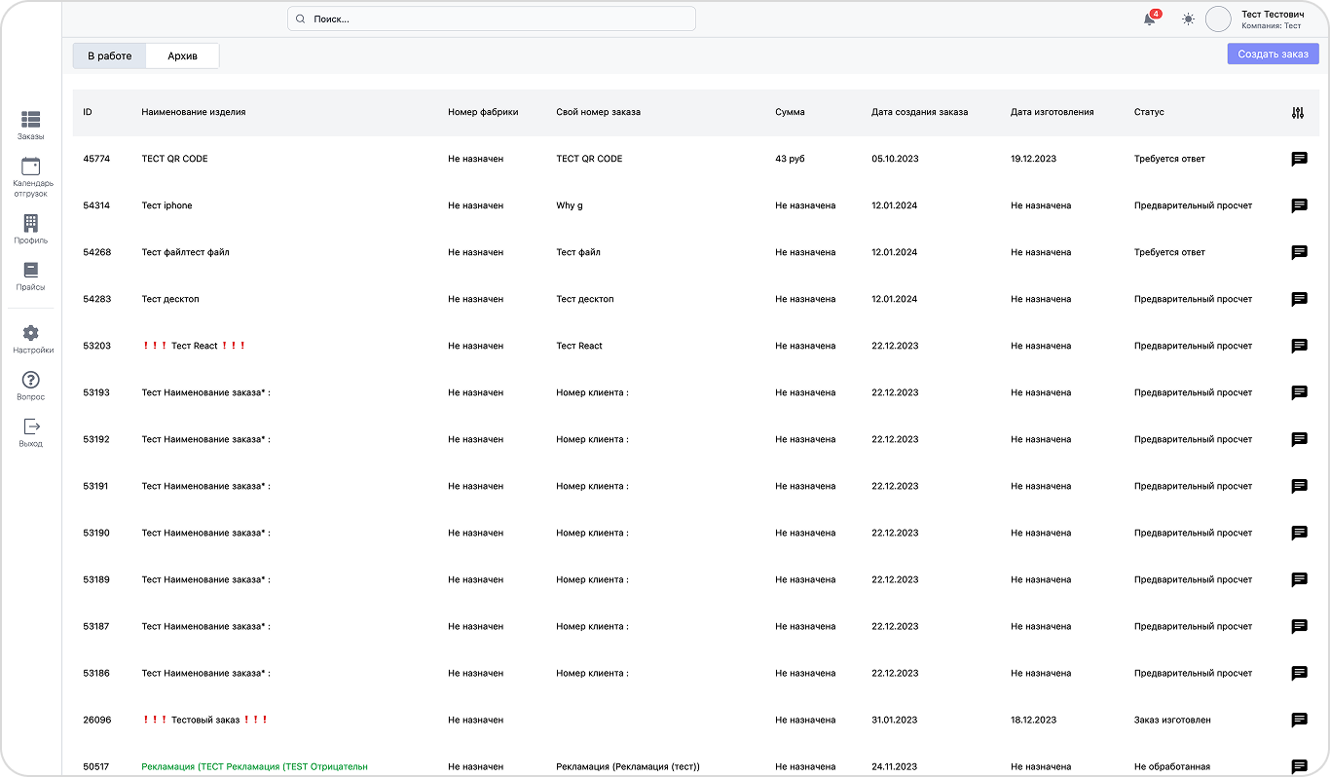
Task: Click ID cell 26096
Action: (96, 720)
